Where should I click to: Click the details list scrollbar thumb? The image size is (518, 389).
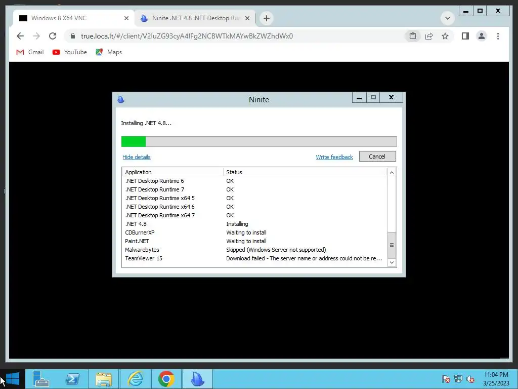tap(392, 245)
